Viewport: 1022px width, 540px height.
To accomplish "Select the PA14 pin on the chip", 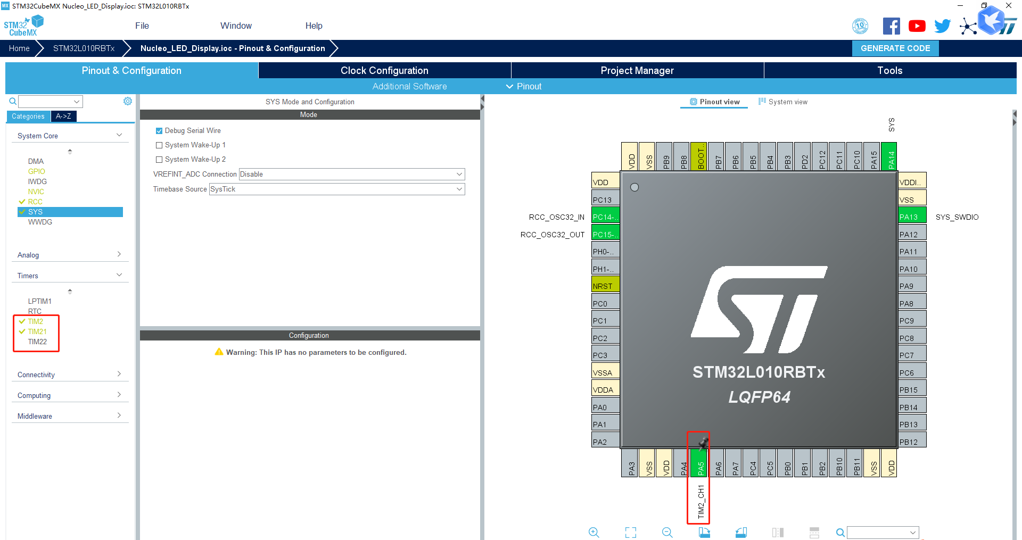I will point(889,156).
